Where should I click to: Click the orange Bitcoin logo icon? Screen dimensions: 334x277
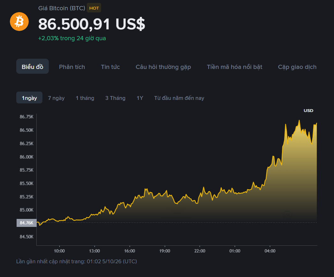point(19,21)
